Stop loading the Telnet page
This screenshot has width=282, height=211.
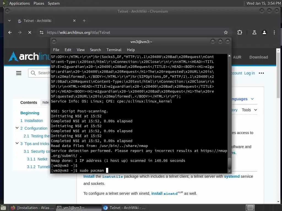tap(30, 32)
